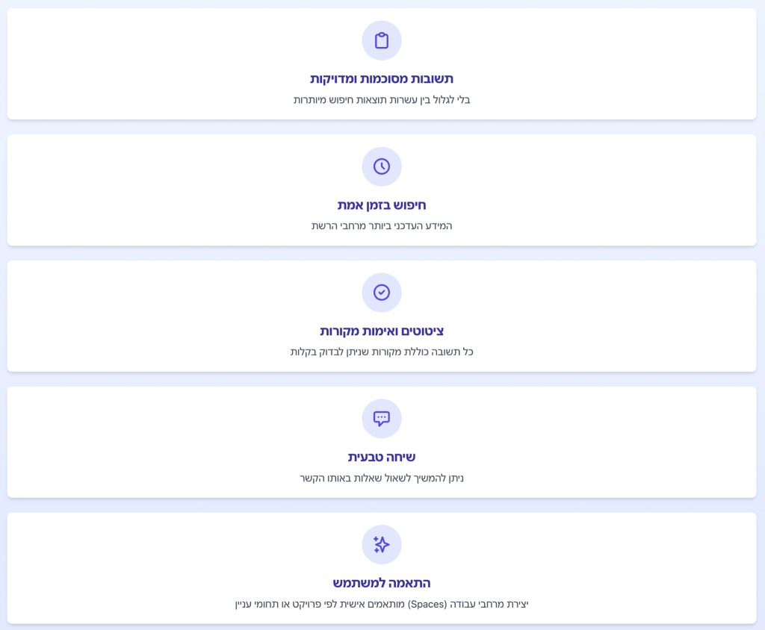Select the citations and source verification card
Screen dimensions: 765x630
(x=382, y=316)
